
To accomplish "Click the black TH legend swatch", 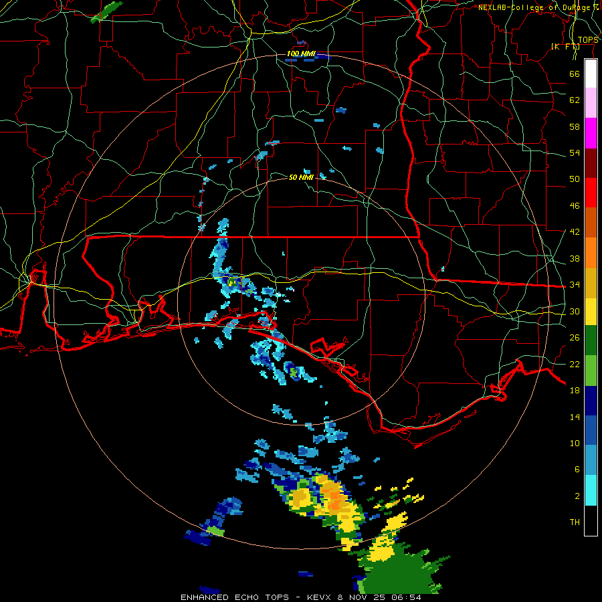I will (x=591, y=520).
